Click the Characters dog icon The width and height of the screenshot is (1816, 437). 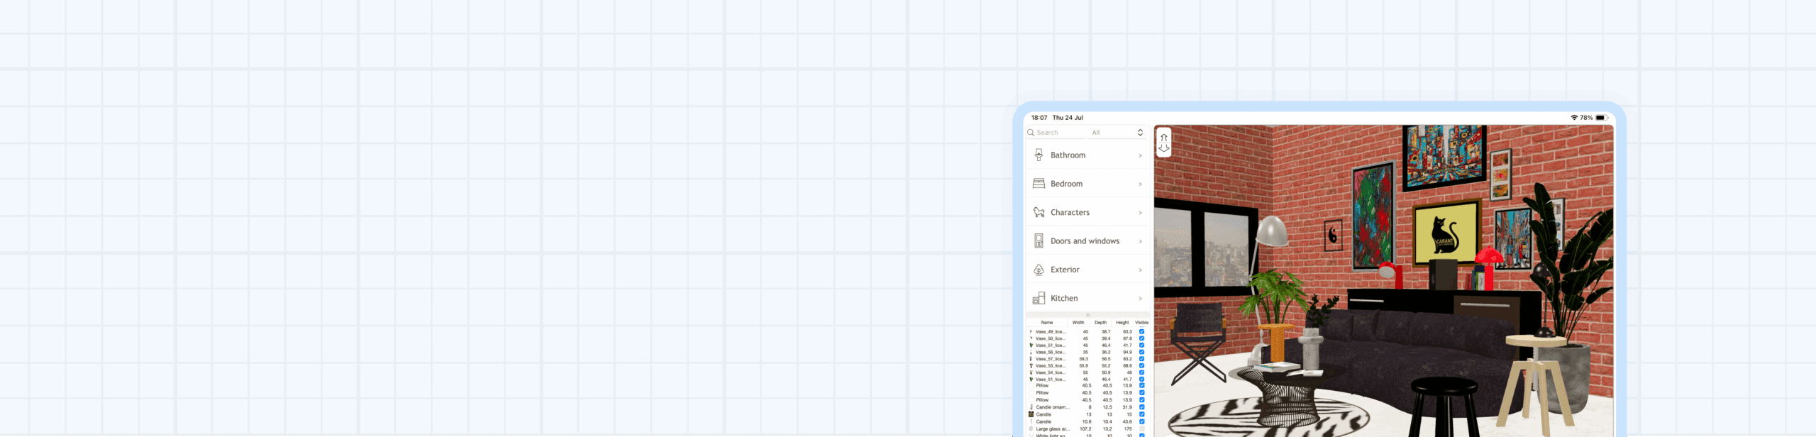click(1039, 213)
